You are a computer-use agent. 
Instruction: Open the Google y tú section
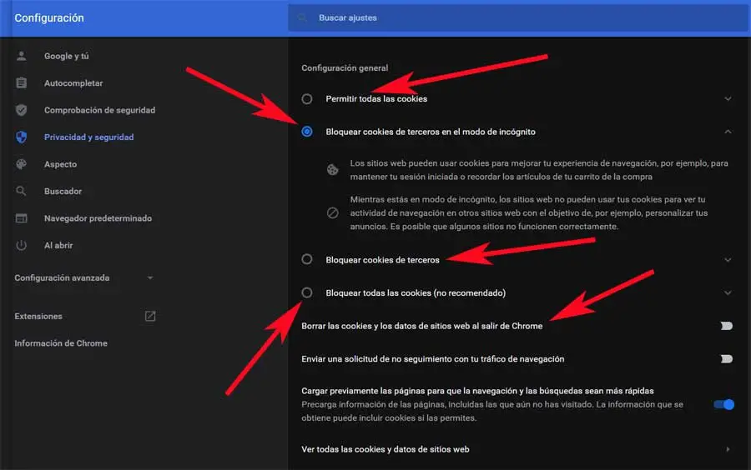pyautogui.click(x=67, y=56)
